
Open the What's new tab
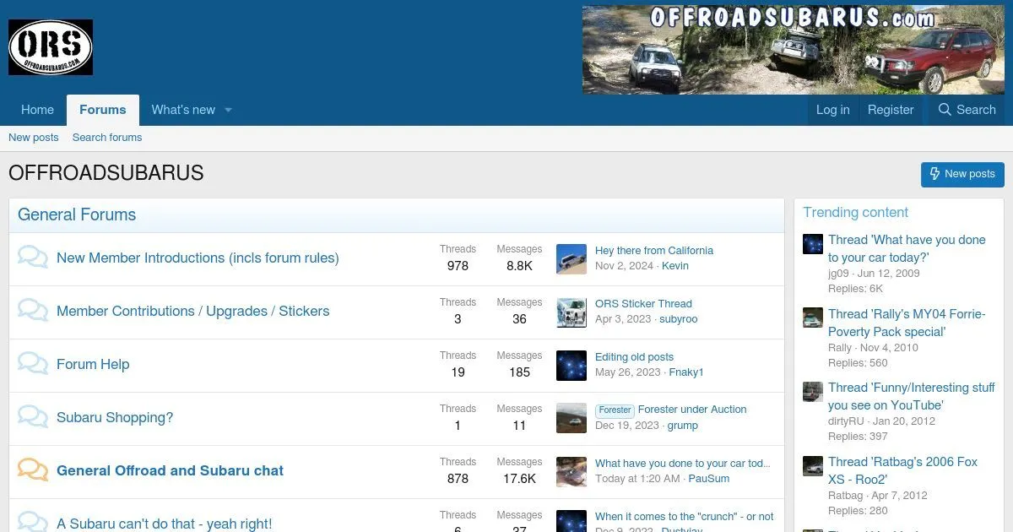183,110
